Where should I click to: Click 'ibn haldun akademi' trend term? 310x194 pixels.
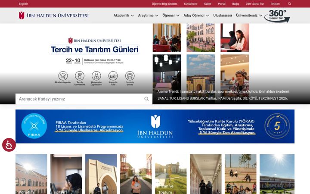pos(274,92)
